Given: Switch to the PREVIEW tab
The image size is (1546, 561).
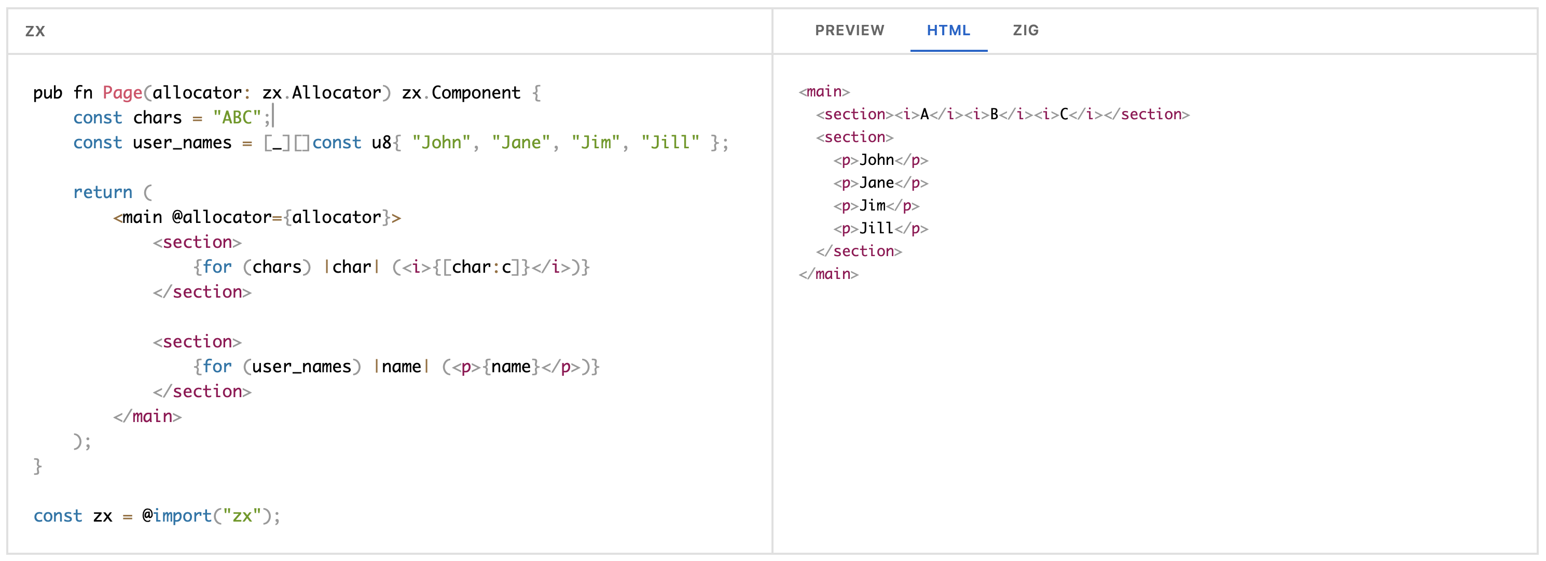Looking at the screenshot, I should (849, 31).
